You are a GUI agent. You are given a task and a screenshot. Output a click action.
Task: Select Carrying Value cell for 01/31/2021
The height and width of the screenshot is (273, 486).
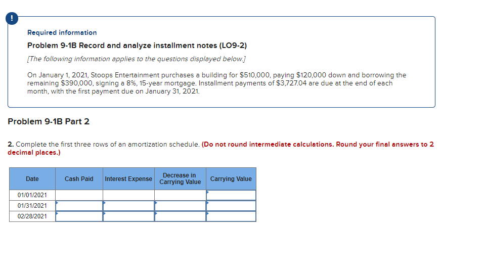point(231,206)
